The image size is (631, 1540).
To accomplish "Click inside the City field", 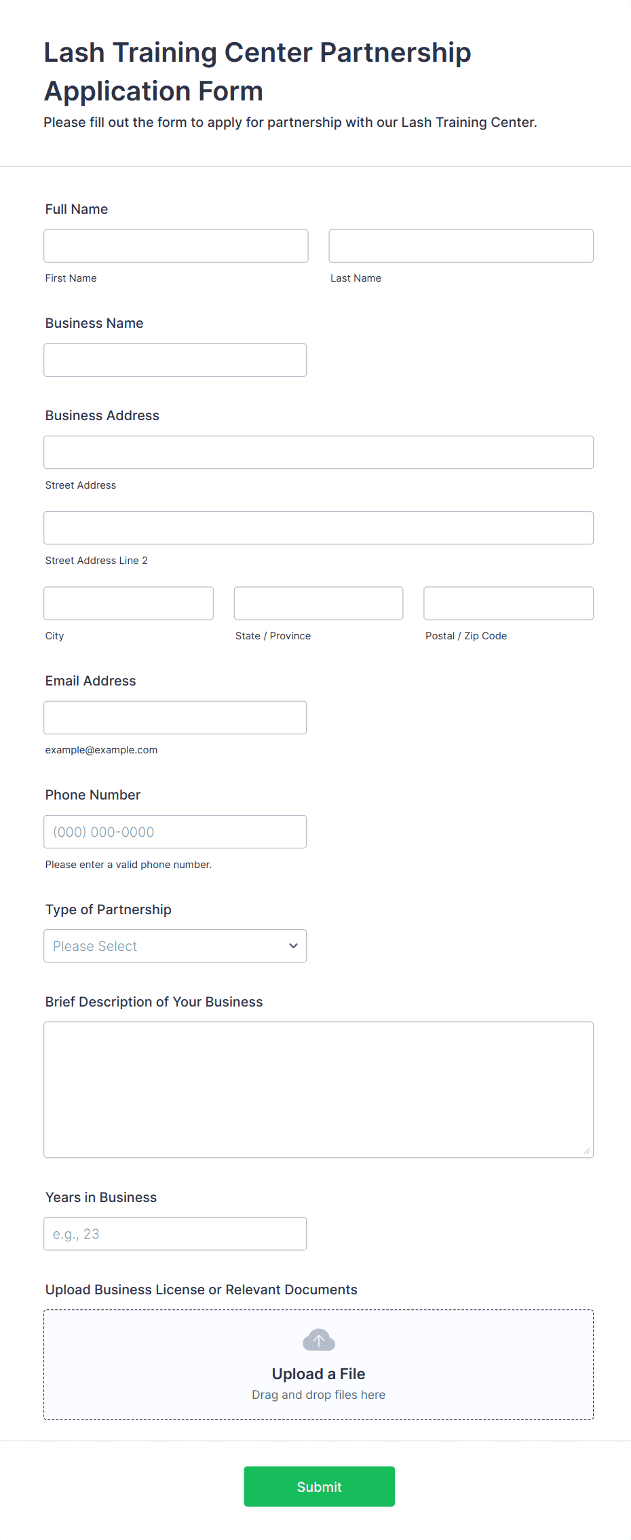I will click(x=128, y=603).
